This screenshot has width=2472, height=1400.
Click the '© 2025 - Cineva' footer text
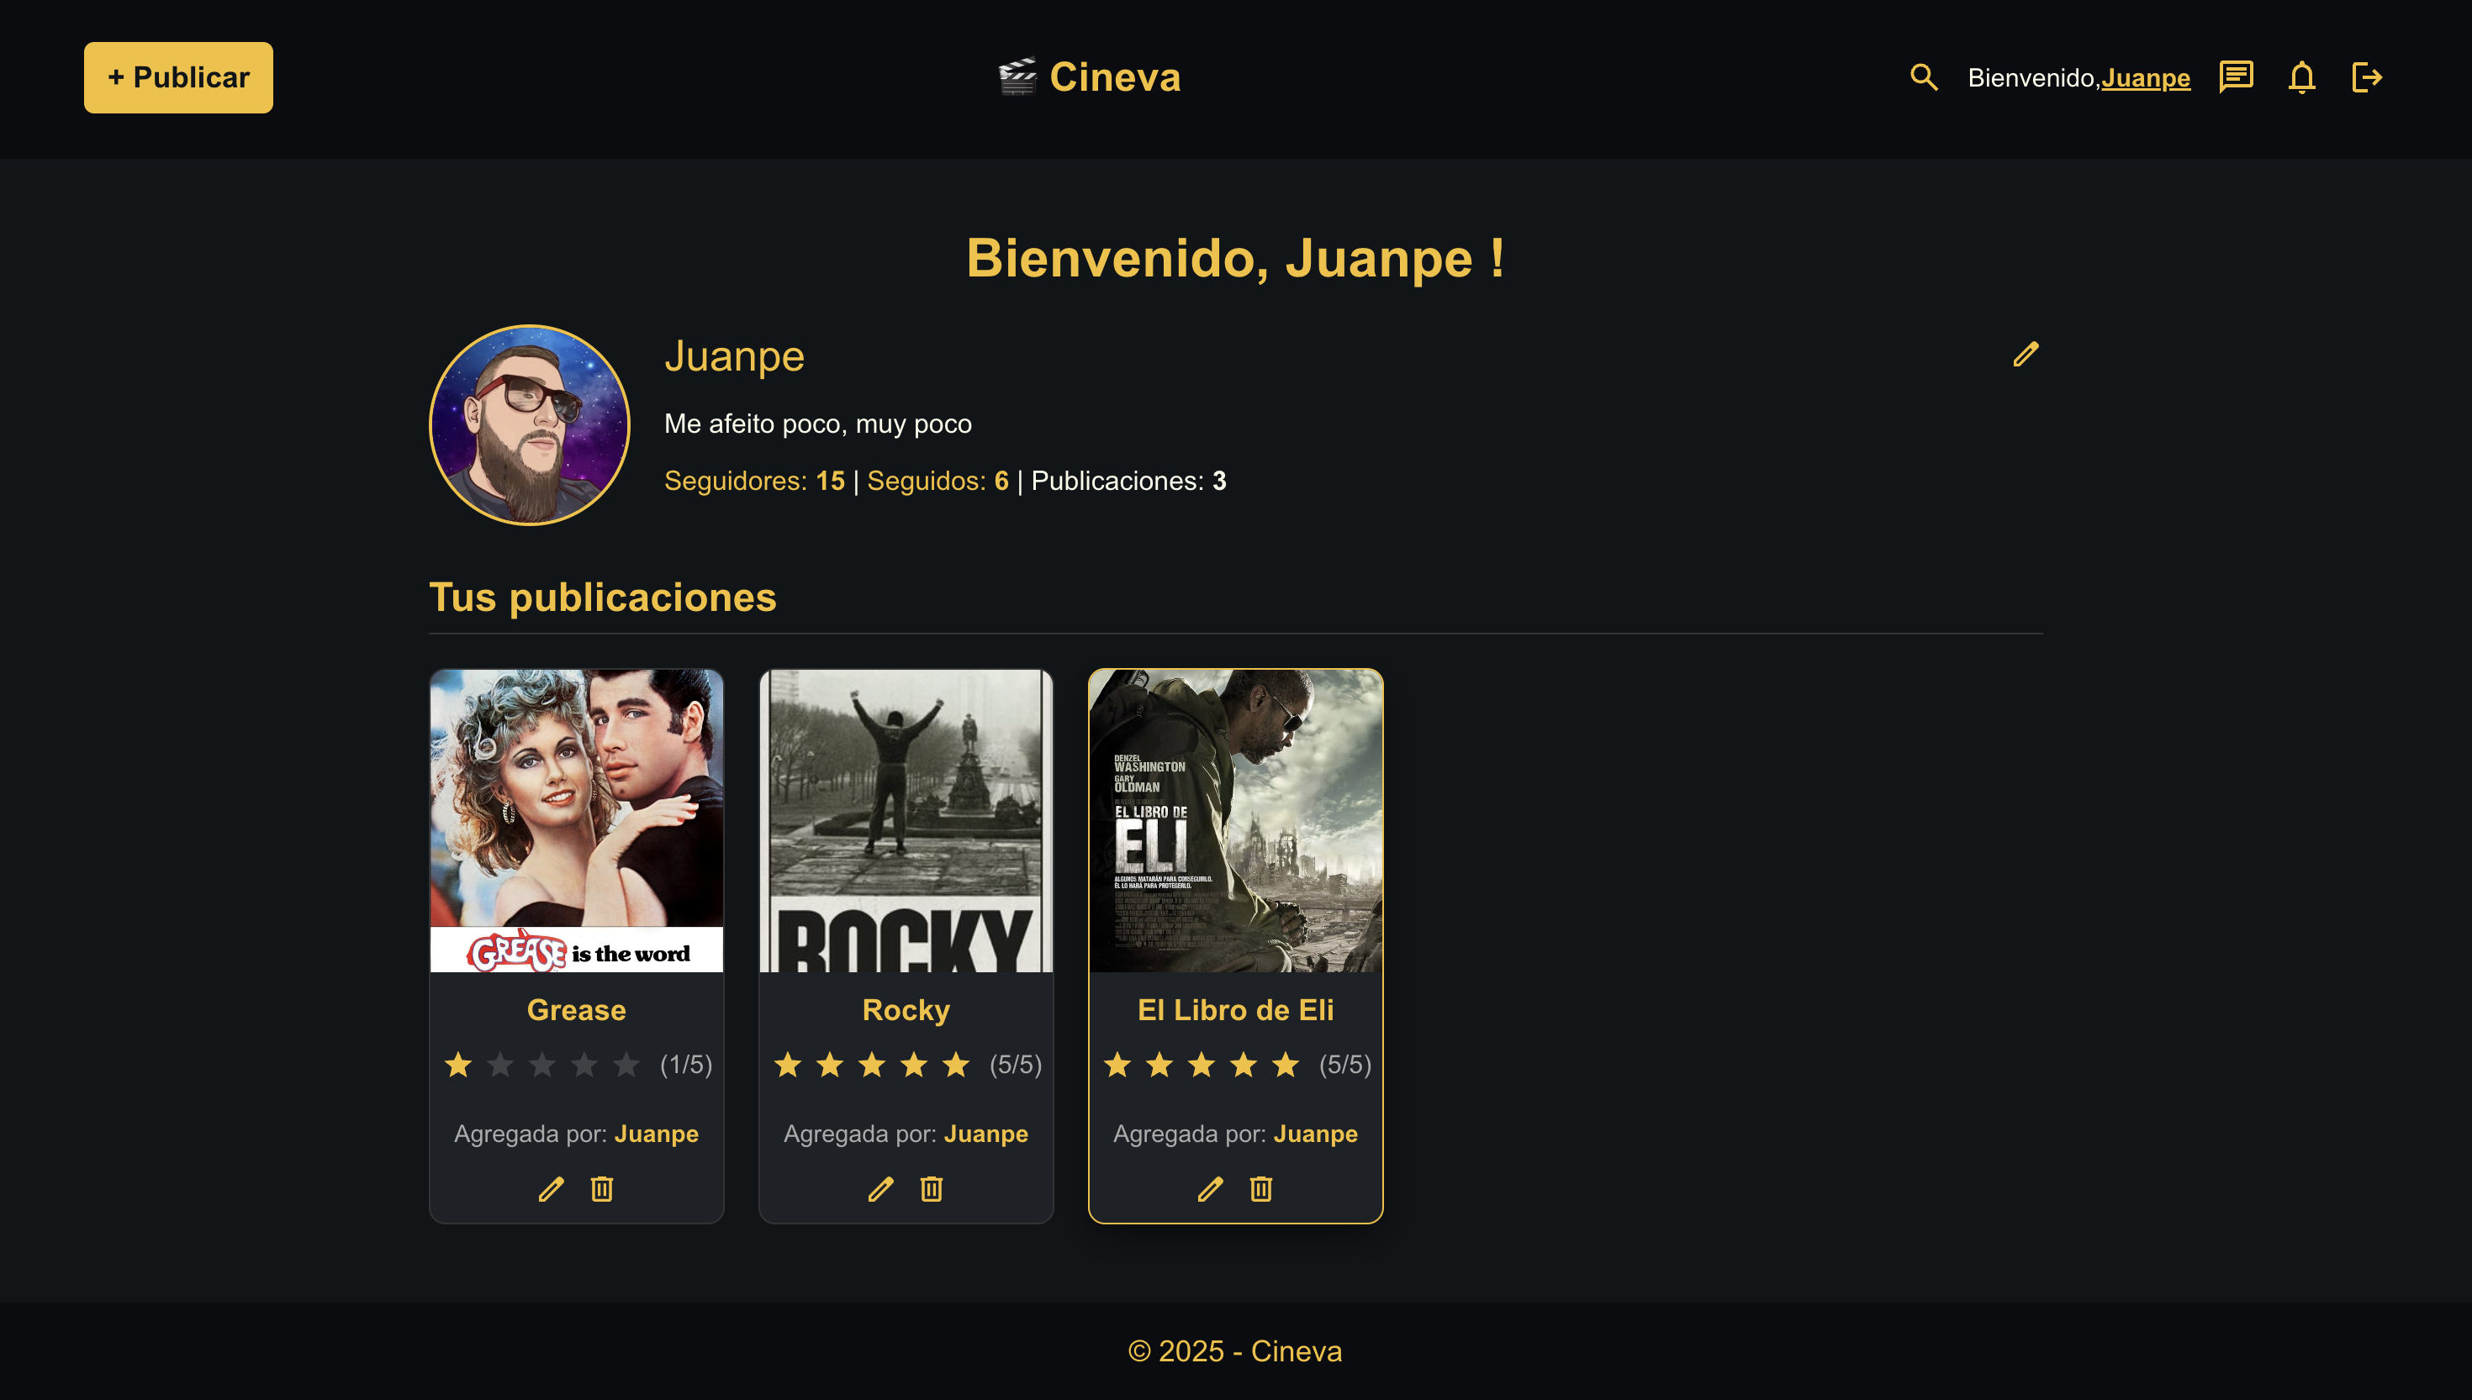click(x=1235, y=1351)
